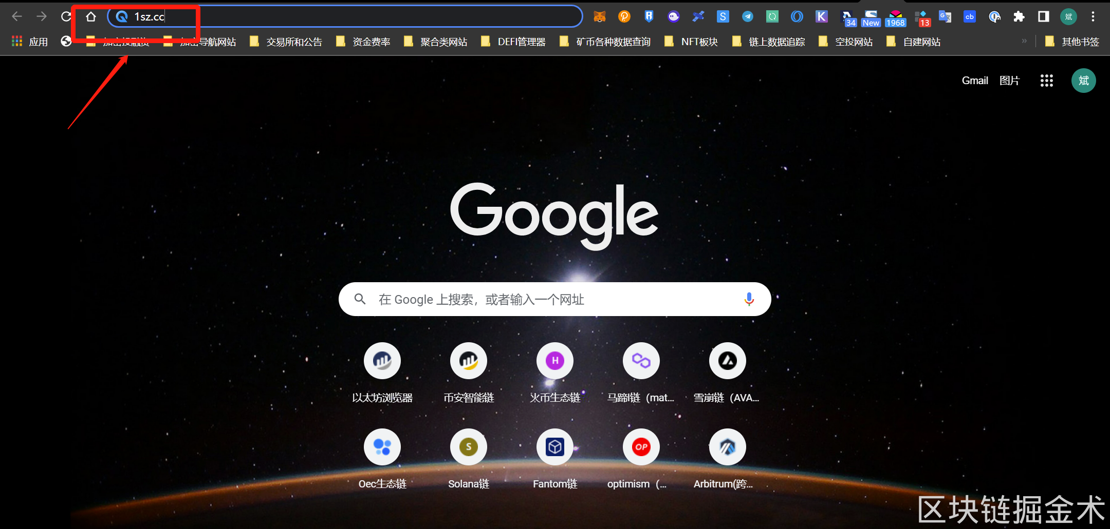Open the Gmail link
This screenshot has width=1110, height=529.
(x=975, y=81)
